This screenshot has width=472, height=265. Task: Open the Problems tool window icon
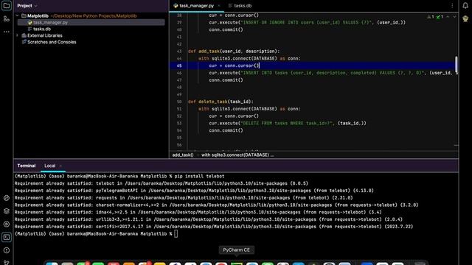click(x=7, y=250)
